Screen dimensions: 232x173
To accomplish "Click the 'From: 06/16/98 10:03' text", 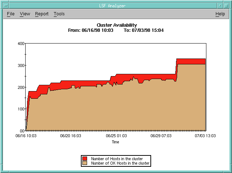I will 90,30.
